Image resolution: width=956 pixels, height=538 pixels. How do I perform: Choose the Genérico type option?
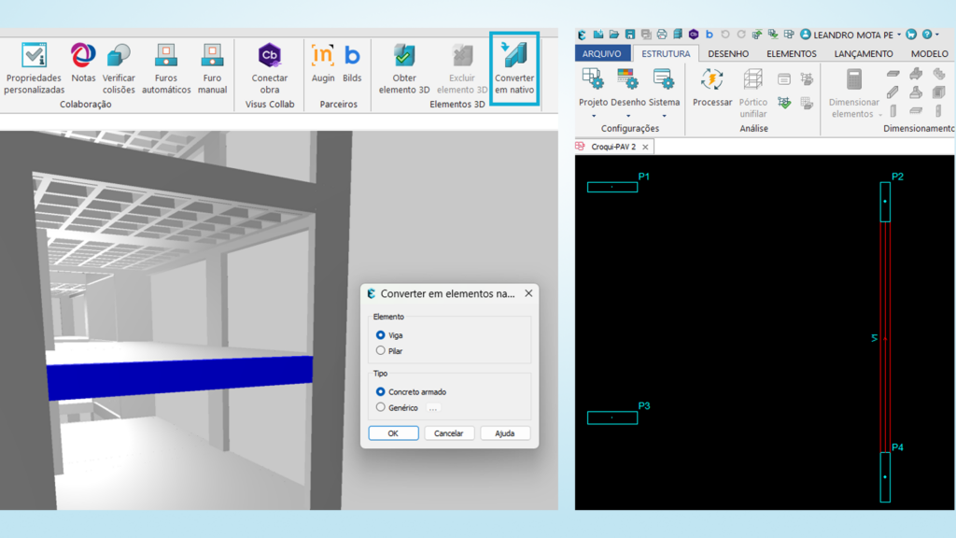381,407
